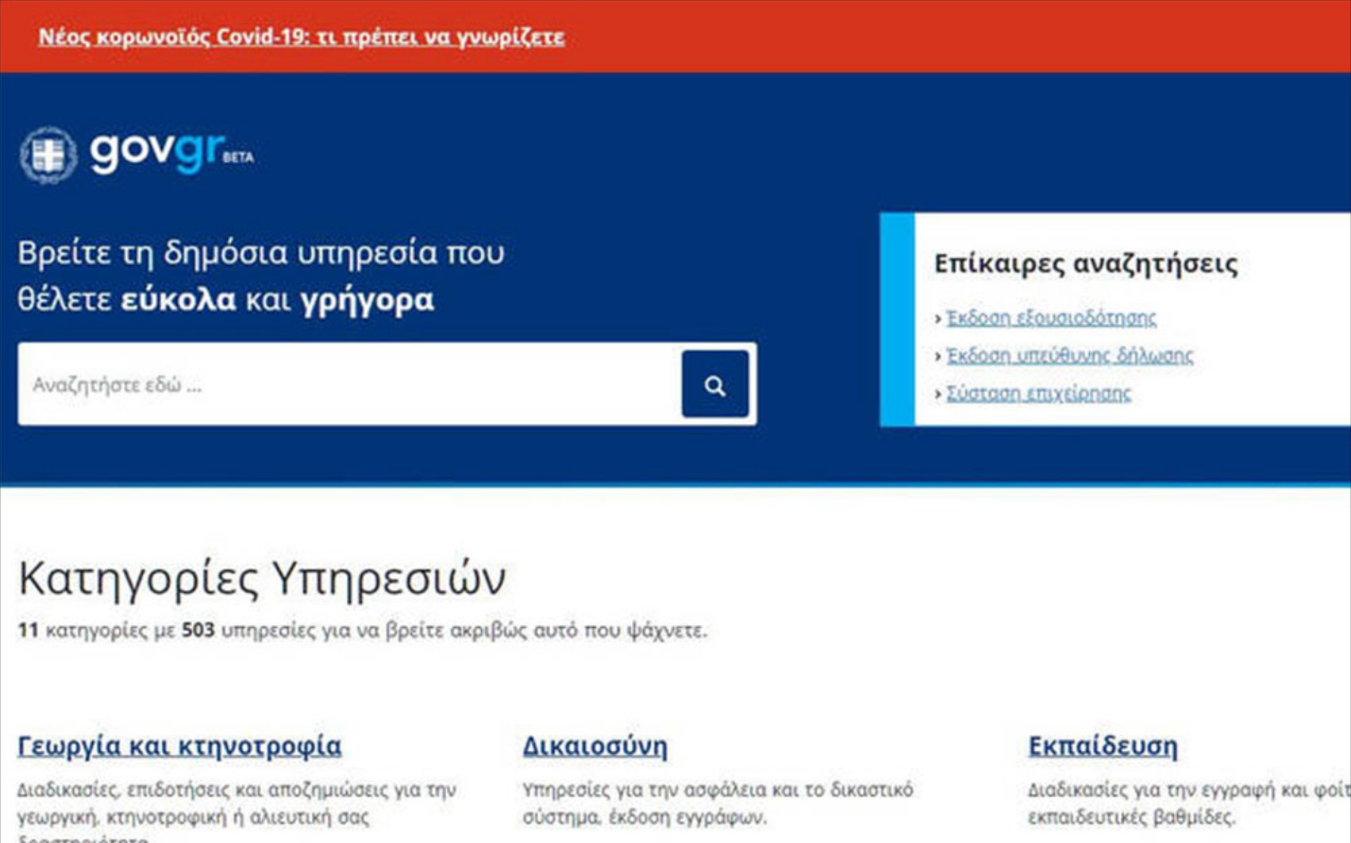Click the search magnifier icon
The height and width of the screenshot is (843, 1351).
point(714,385)
